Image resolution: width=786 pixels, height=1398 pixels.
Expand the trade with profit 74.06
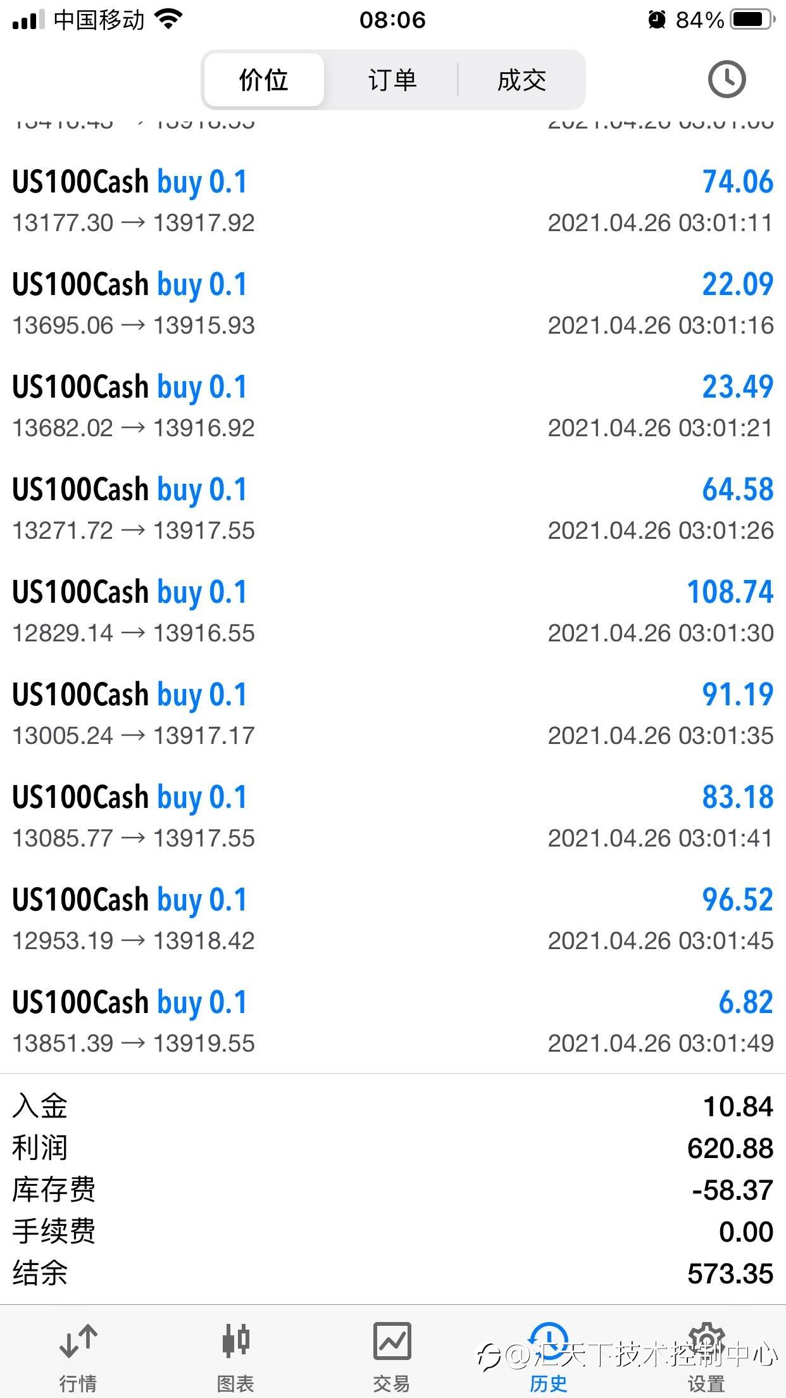click(393, 201)
